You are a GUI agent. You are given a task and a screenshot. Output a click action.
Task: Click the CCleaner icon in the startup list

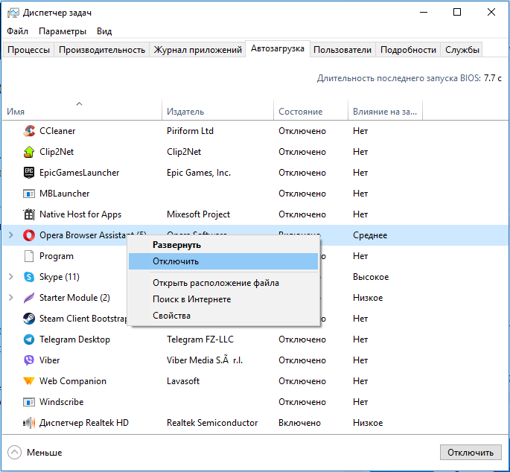pyautogui.click(x=29, y=131)
